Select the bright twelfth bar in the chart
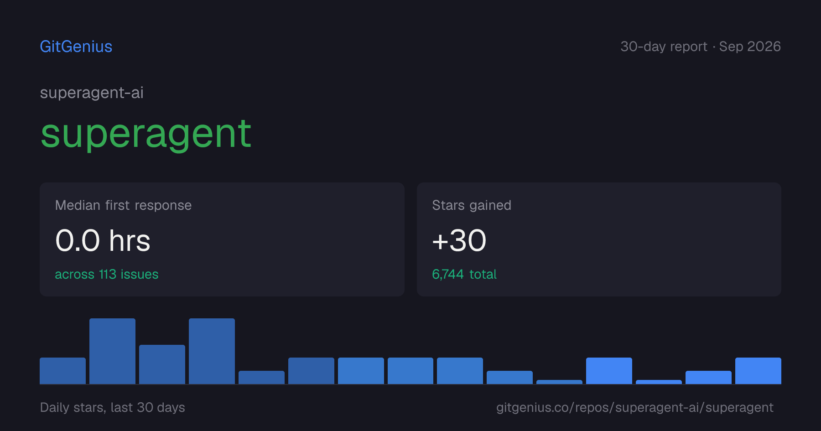Viewport: 821px width, 431px height. [609, 371]
